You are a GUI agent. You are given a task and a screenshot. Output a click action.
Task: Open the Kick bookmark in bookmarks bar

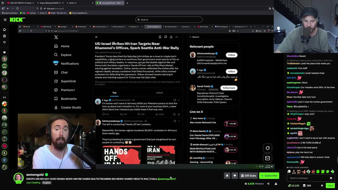(x=22, y=13)
